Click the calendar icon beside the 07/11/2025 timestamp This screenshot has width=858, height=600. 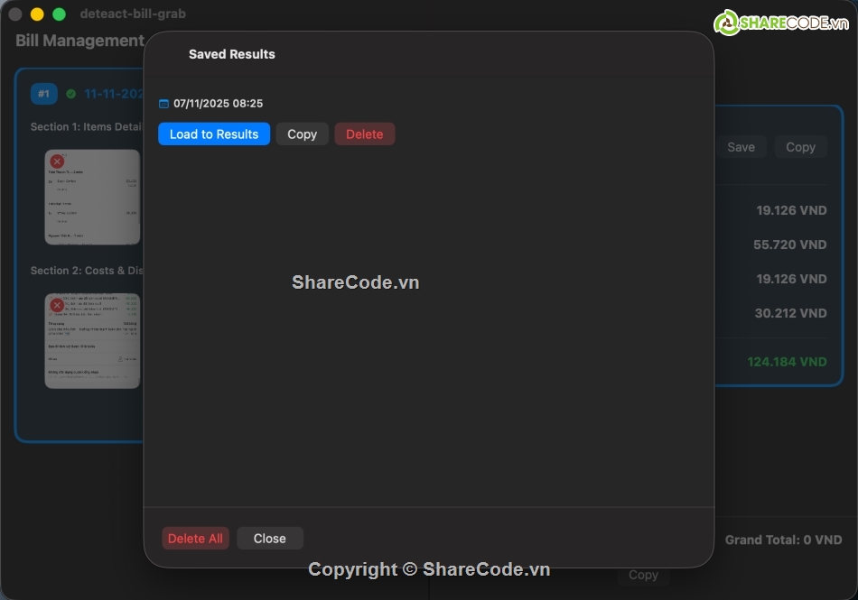163,103
